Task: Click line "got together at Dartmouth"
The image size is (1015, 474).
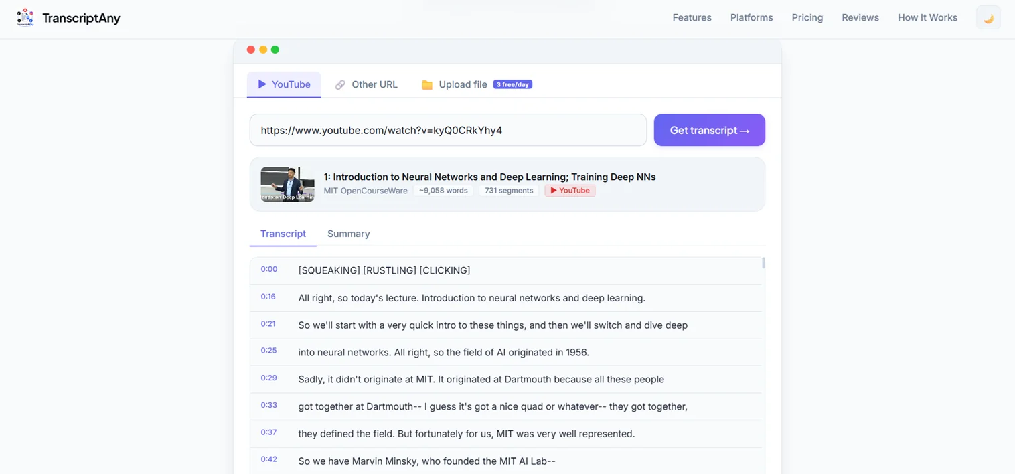Action: pos(493,406)
